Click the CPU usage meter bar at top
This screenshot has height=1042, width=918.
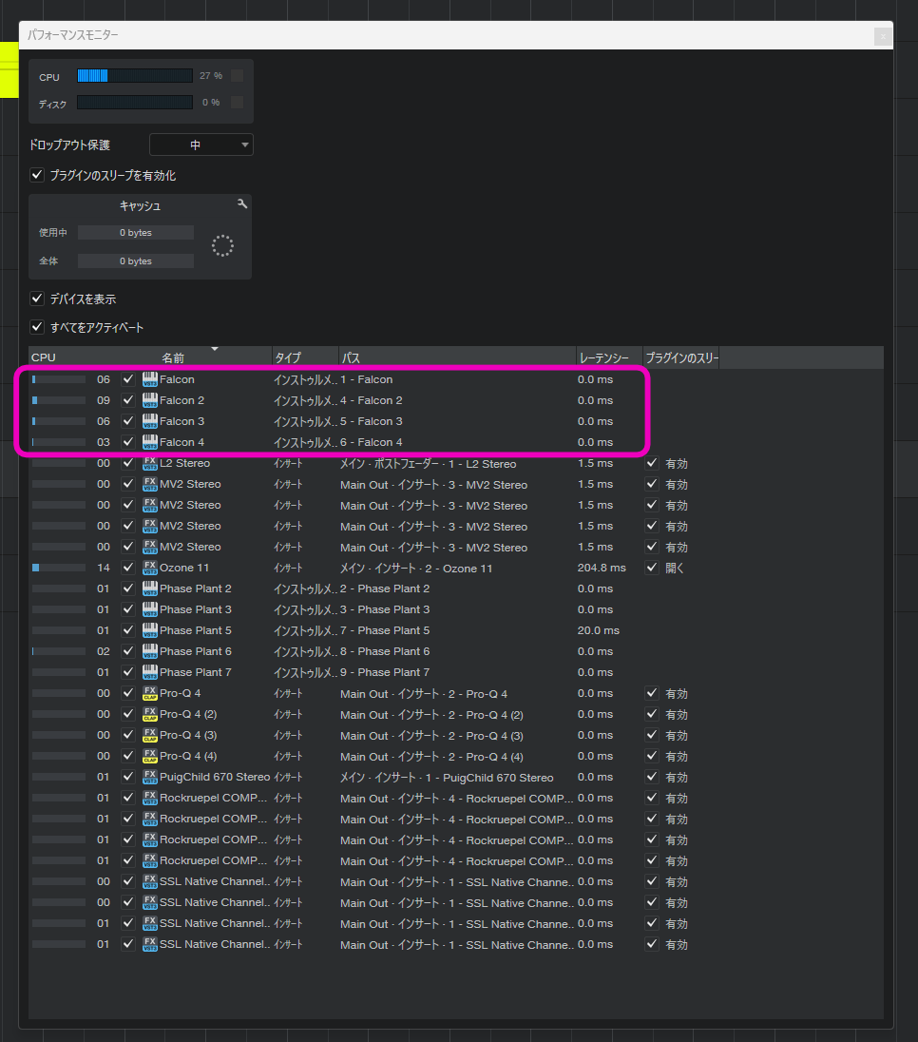pos(135,76)
